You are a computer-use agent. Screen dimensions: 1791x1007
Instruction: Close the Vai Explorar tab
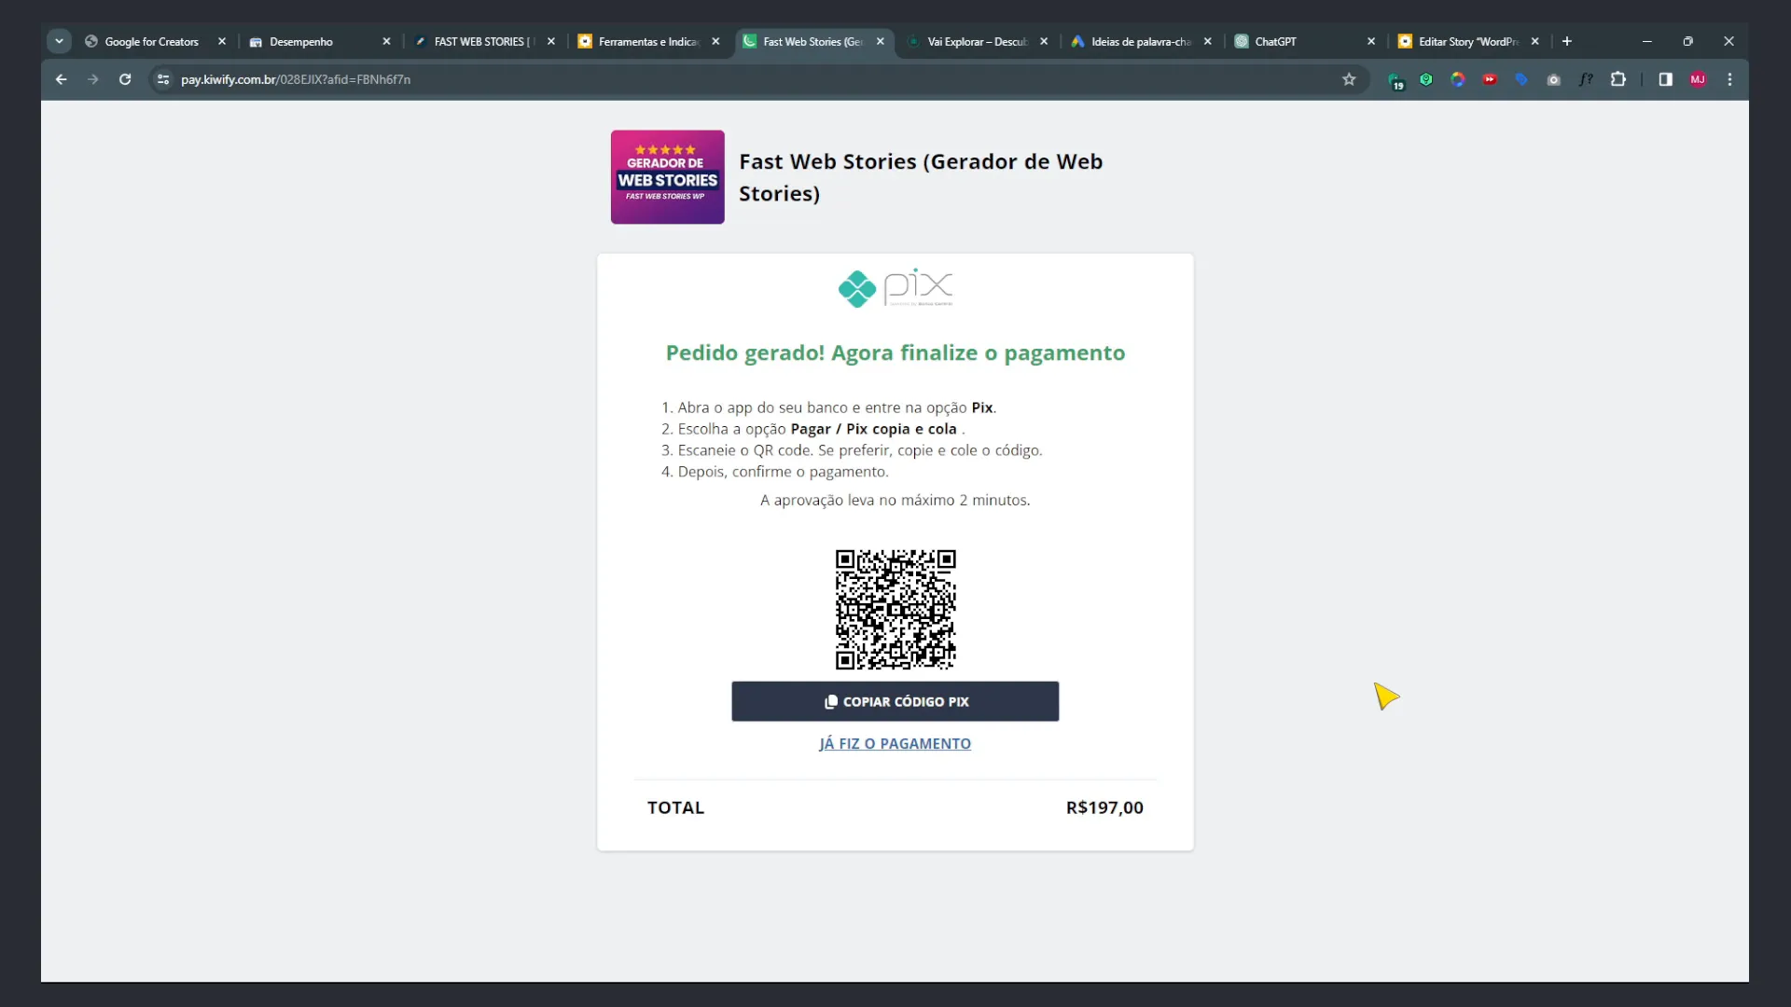tap(1044, 41)
